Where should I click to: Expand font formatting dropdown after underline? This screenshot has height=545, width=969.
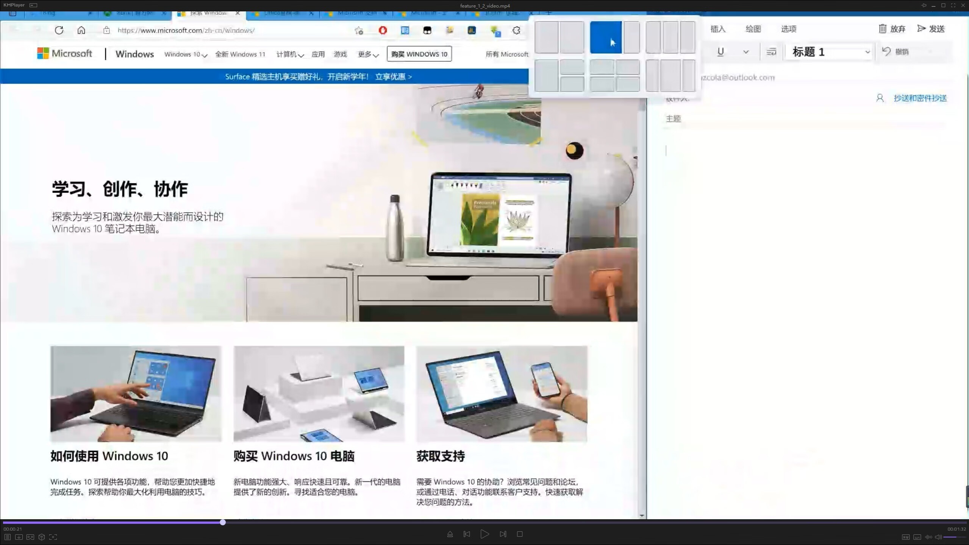[746, 52]
